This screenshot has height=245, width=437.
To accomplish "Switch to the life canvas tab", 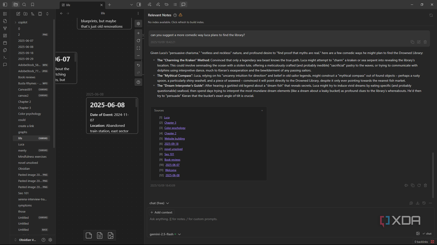I will click(68, 5).
